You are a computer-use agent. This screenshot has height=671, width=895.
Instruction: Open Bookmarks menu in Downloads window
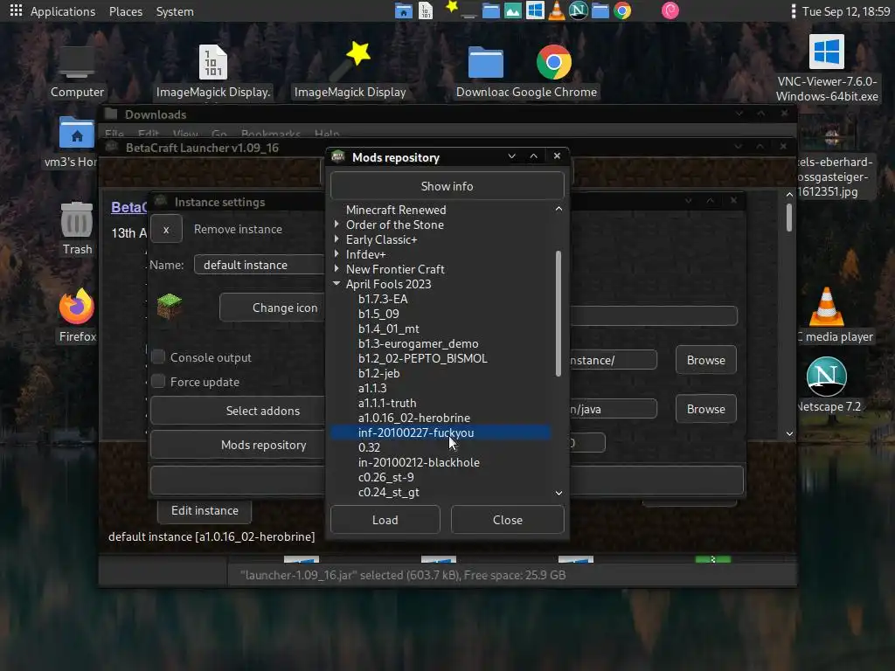271,134
